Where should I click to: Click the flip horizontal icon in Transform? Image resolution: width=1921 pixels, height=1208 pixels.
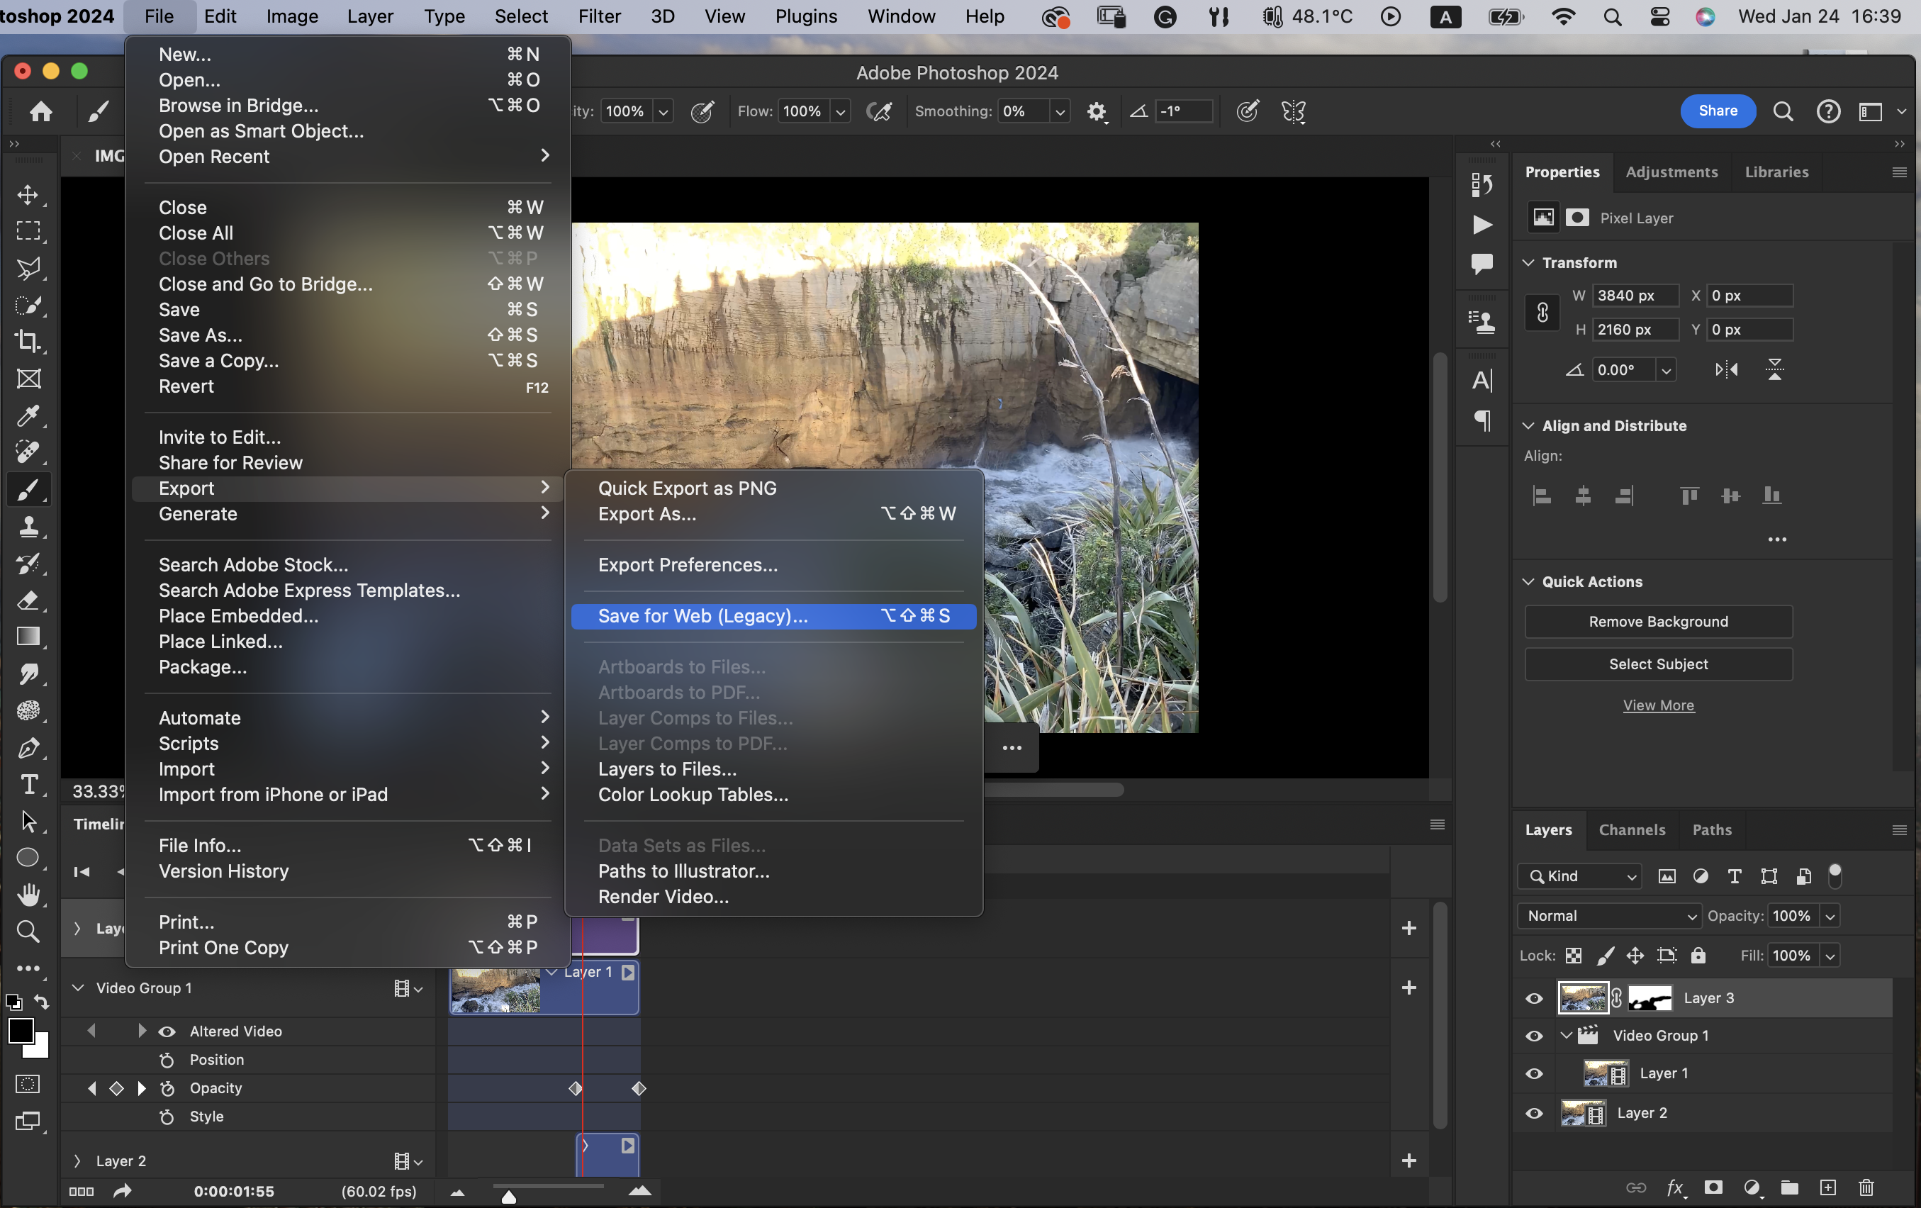click(x=1726, y=369)
